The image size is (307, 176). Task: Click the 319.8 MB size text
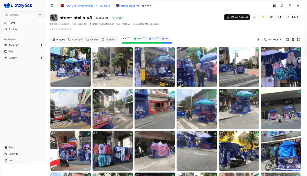tap(126, 24)
